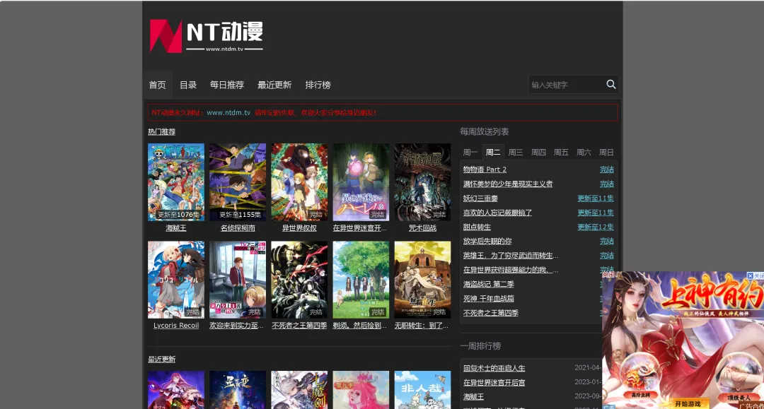This screenshot has height=409, width=764.
Task: Click the magnifier search icon
Action: coord(610,85)
